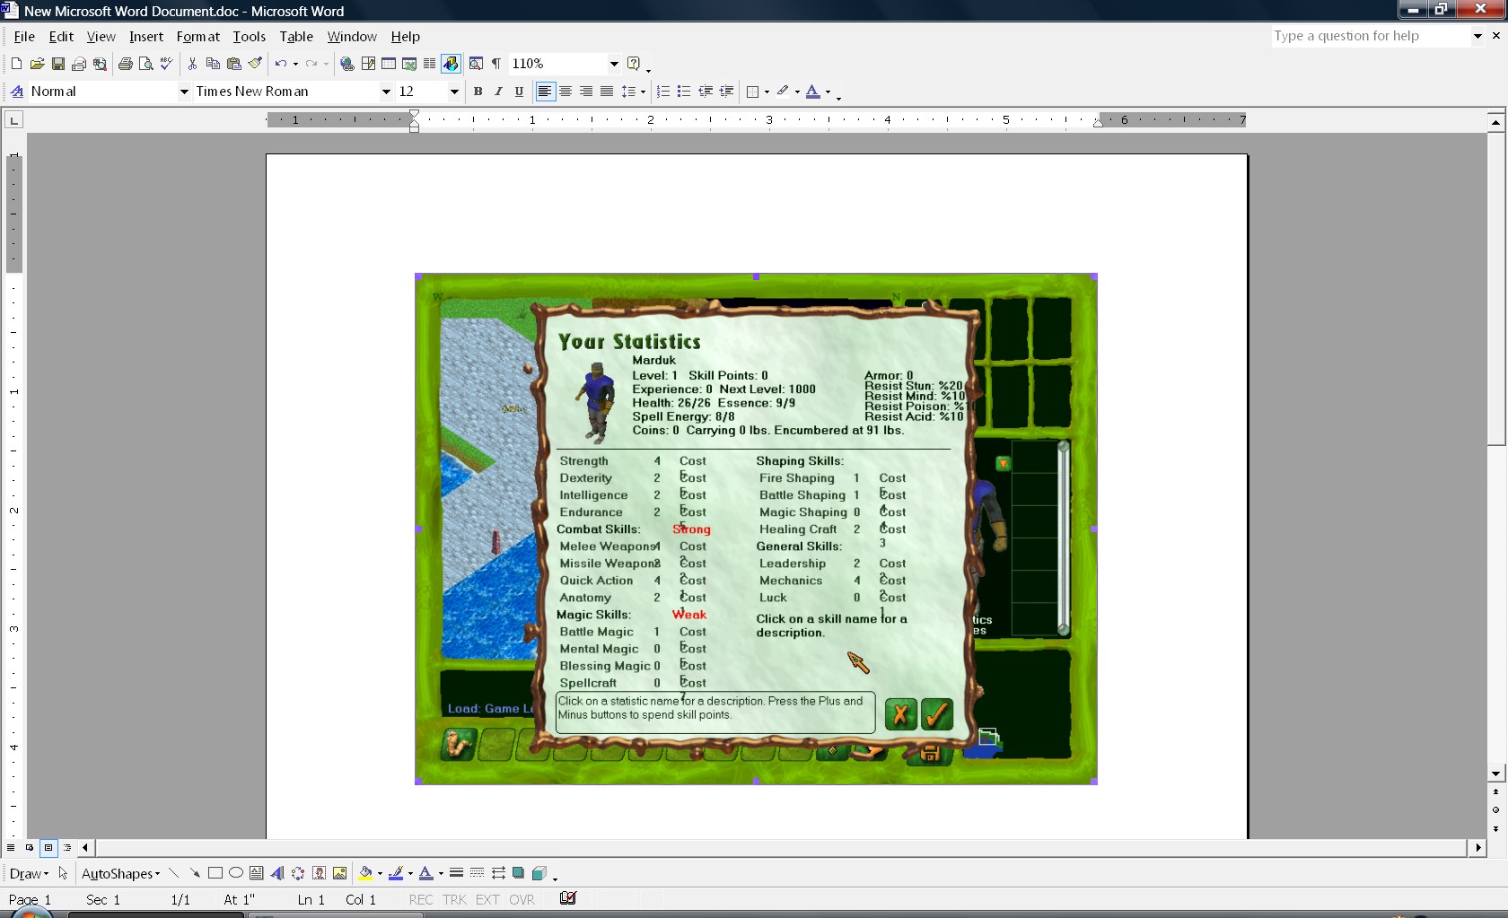Viewport: 1508px width, 918px height.
Task: Open the Borders dropdown arrow
Action: (x=767, y=92)
